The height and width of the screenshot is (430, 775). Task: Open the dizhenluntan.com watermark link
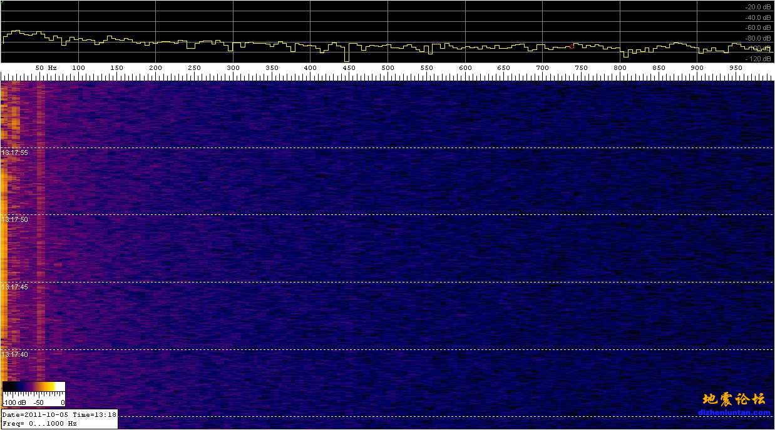pyautogui.click(x=734, y=412)
